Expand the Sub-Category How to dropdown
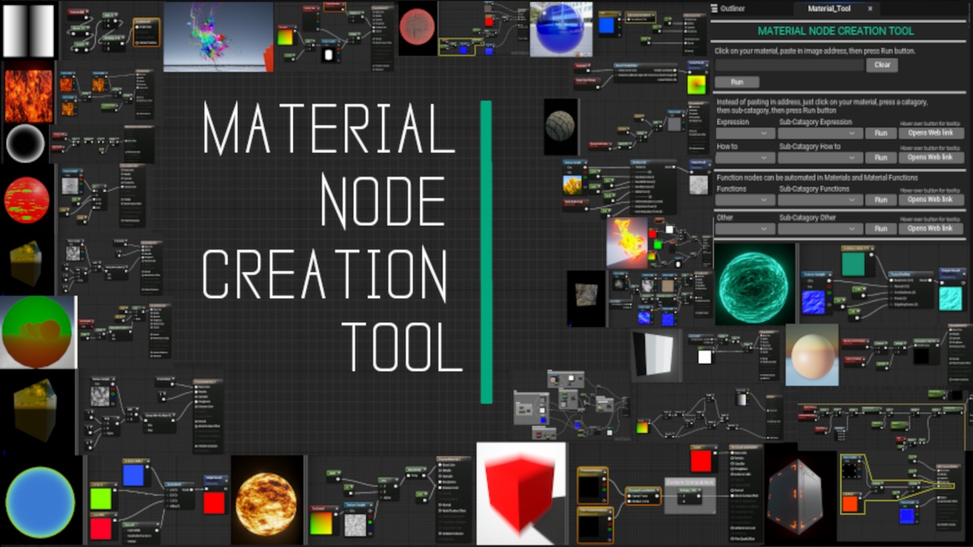The width and height of the screenshot is (973, 547). (x=820, y=158)
